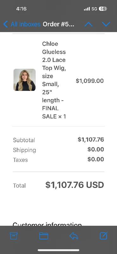The image size is (117, 254).
Task: Tap the Shipping $0.00 value
Action: tap(96, 149)
